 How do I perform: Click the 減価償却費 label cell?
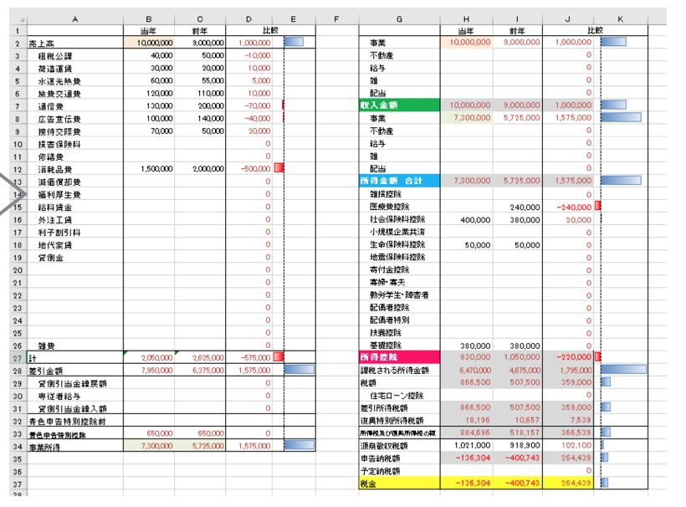(x=75, y=182)
